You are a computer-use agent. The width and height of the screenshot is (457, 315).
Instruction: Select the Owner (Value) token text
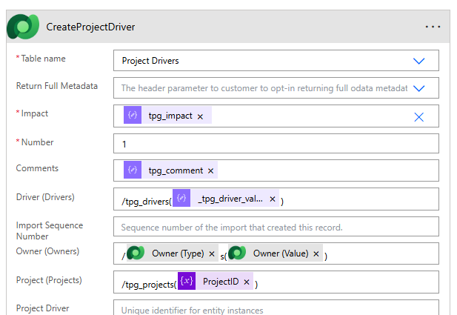point(281,253)
